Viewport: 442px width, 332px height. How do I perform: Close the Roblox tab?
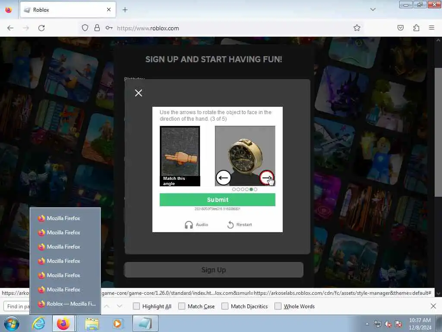click(x=109, y=10)
